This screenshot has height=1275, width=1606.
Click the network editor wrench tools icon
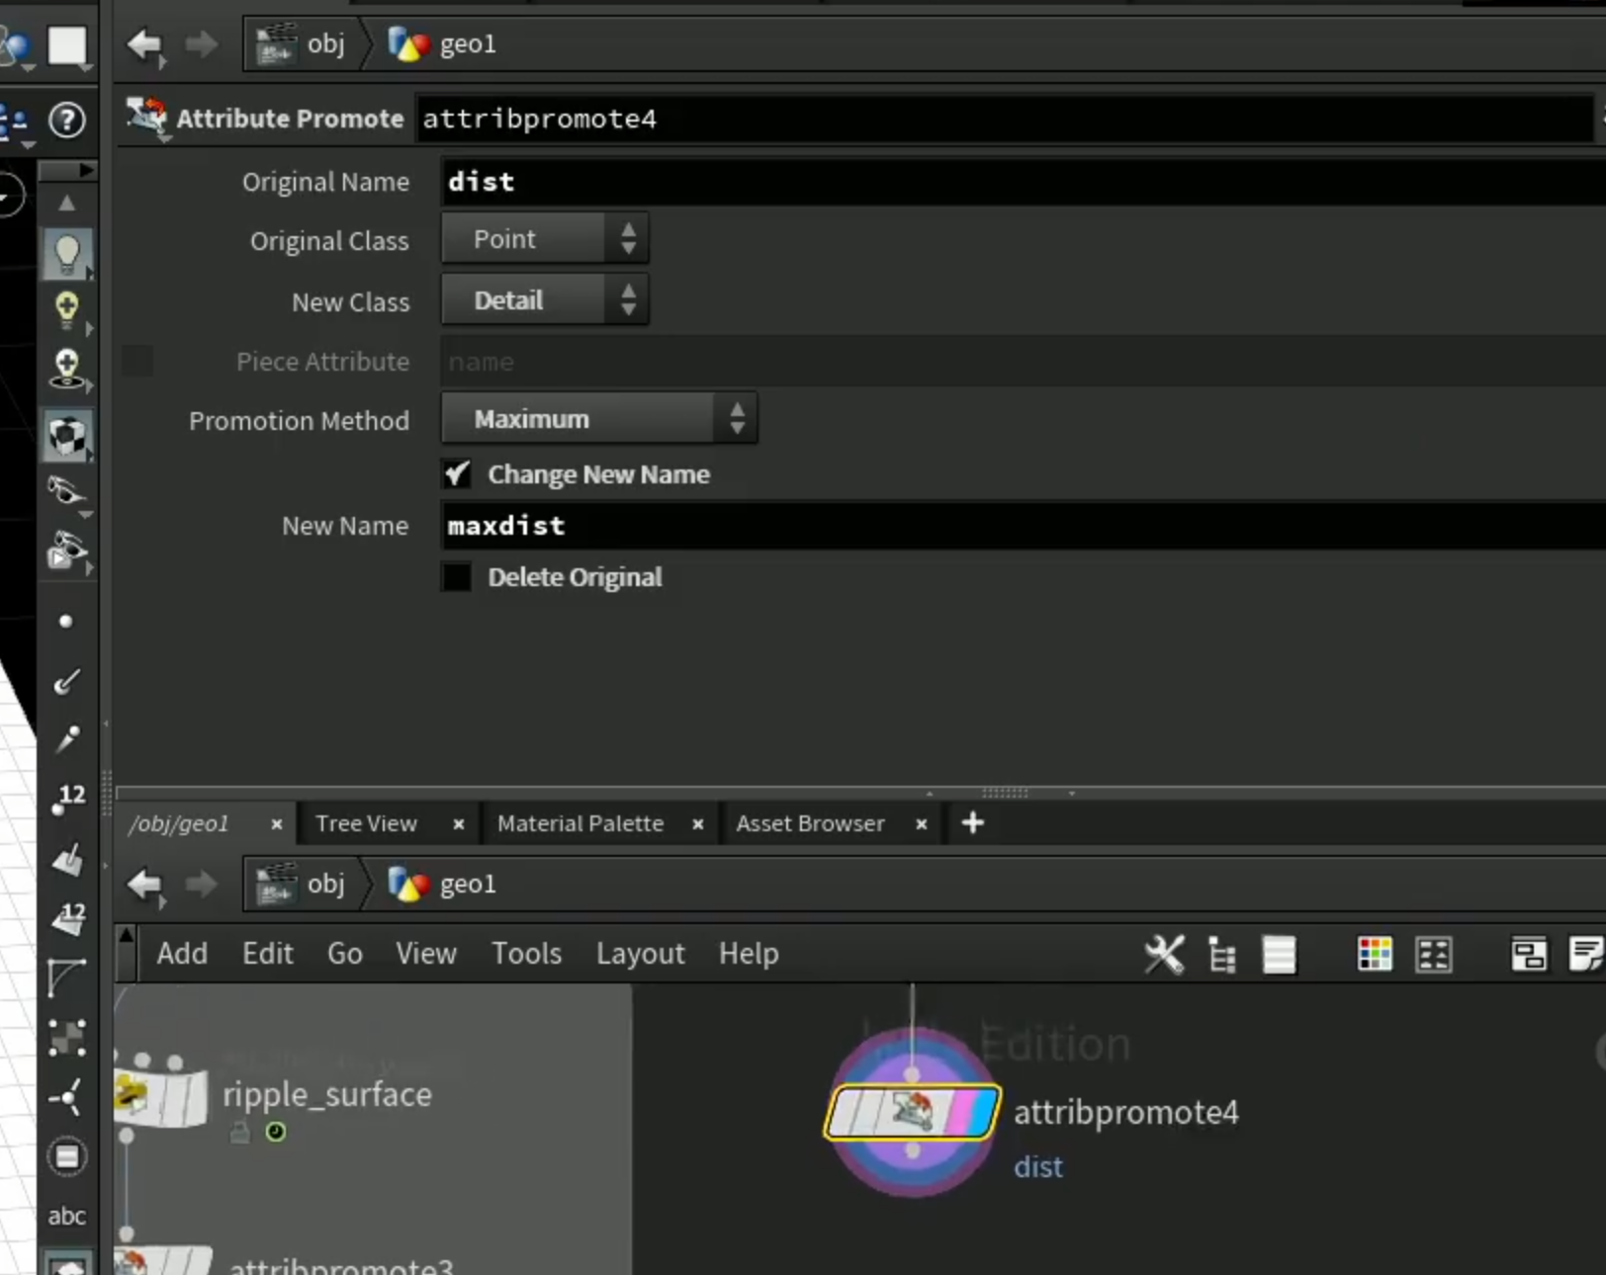[x=1164, y=955]
